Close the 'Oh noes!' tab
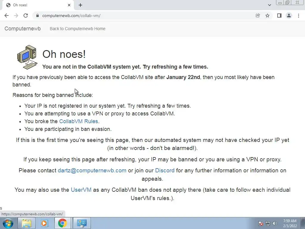The height and width of the screenshot is (229, 305). [69, 5]
